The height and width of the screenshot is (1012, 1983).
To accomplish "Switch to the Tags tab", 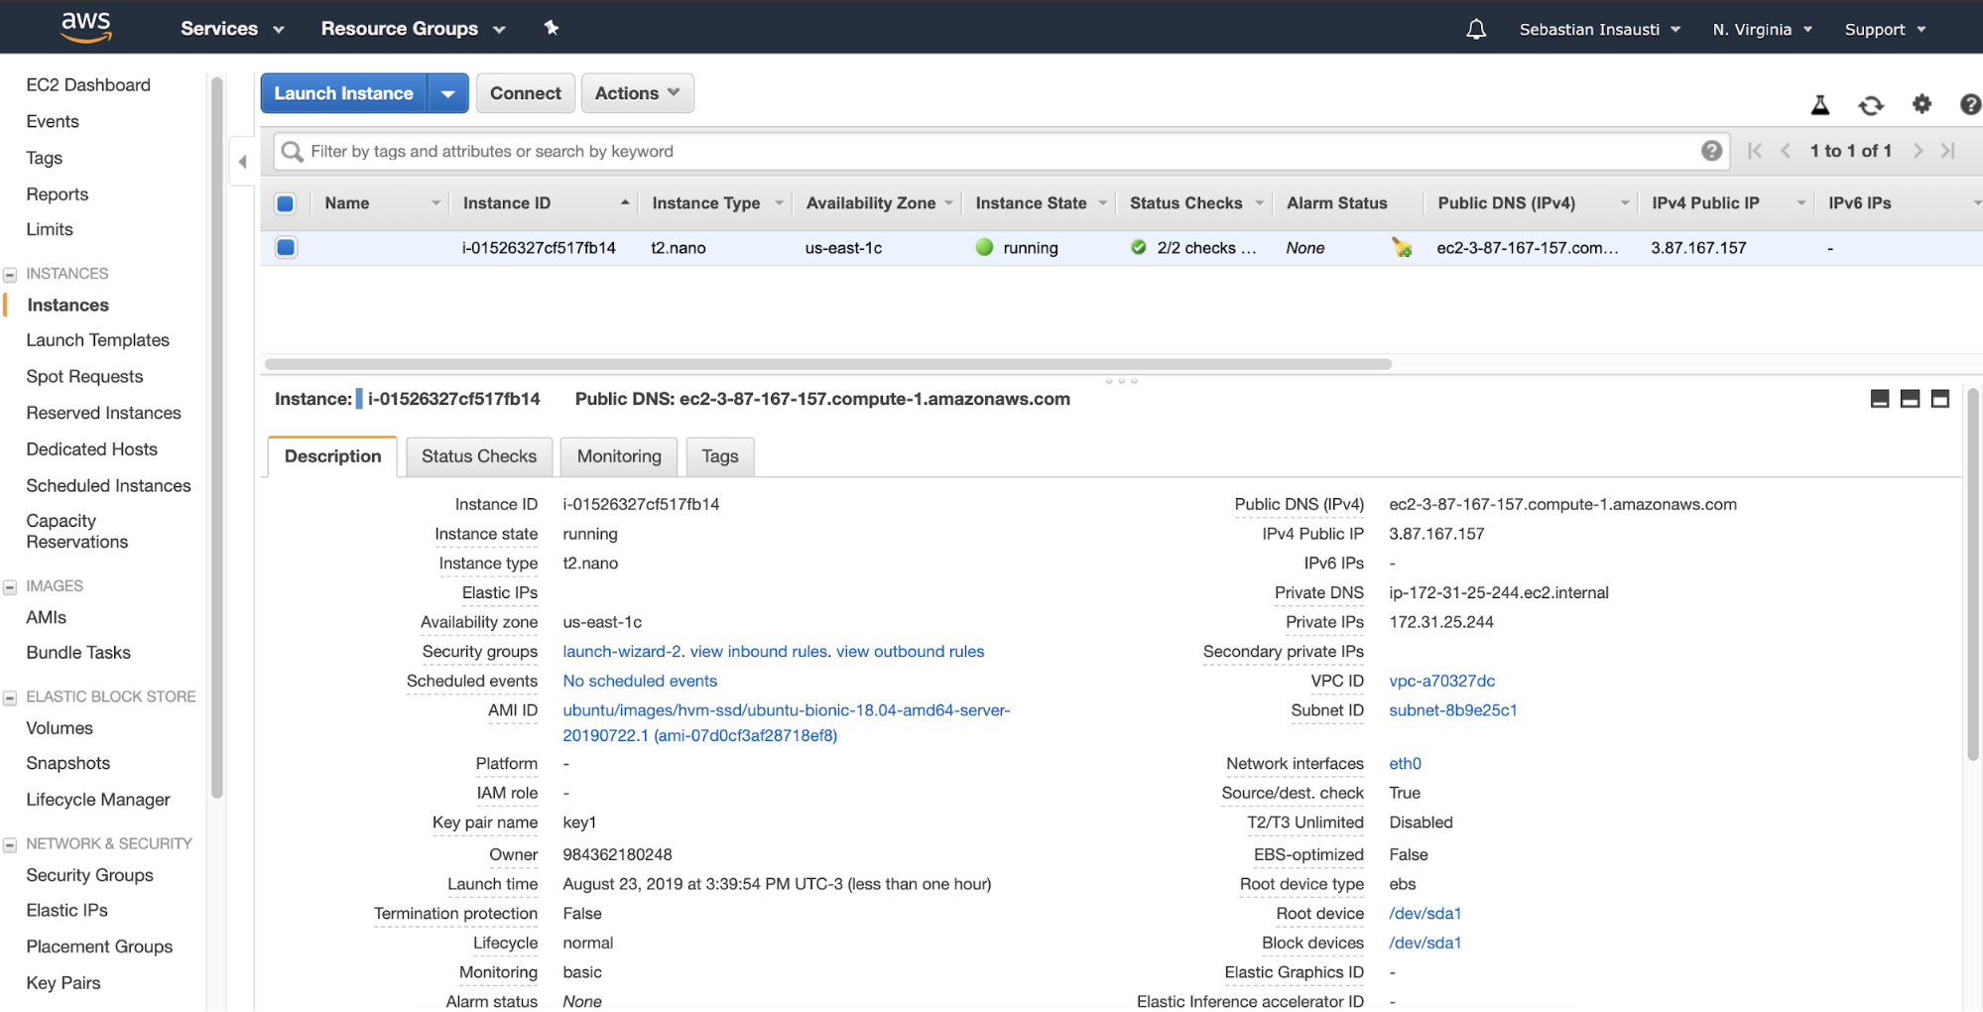I will (720, 456).
